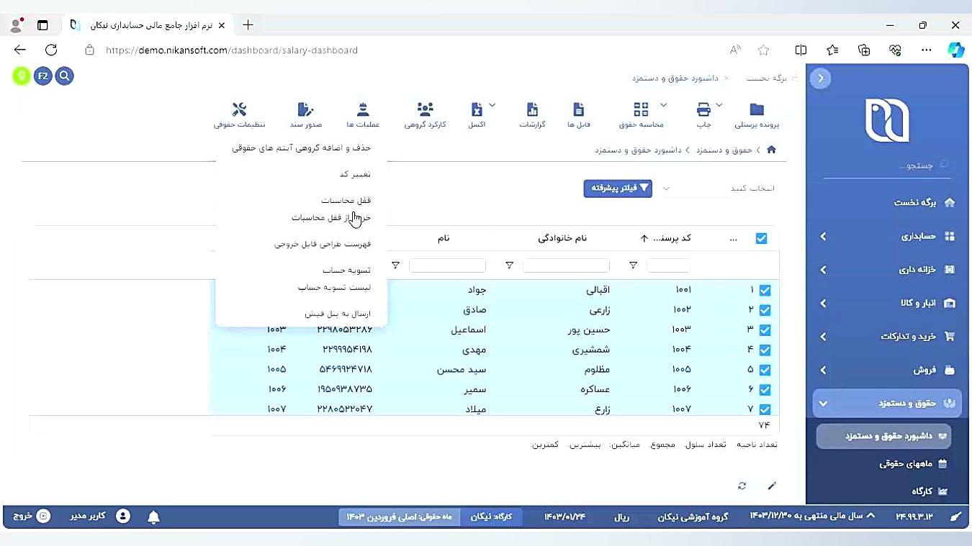Click the paintbrush icon in status bar
Image resolution: width=972 pixels, height=546 pixels.
(x=955, y=517)
